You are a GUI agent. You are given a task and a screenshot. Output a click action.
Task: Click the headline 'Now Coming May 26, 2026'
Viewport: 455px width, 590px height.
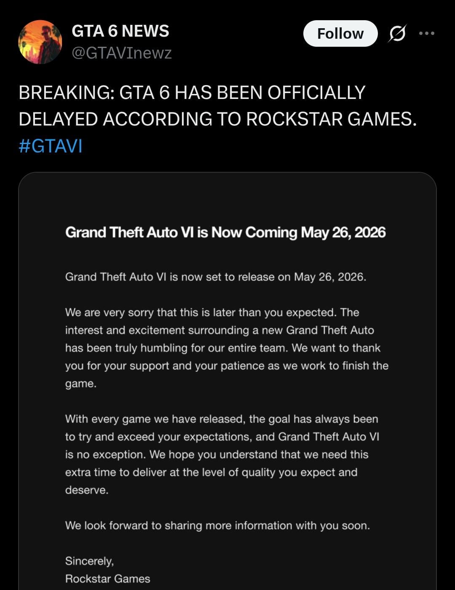[x=299, y=232]
